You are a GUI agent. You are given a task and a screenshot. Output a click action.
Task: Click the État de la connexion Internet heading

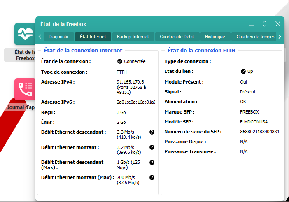[x=83, y=50]
